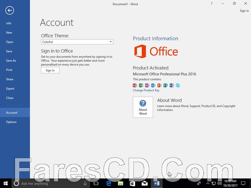251x188 pixels.
Task: Click the Publisher icon under product contains
Action: (x=165, y=85)
